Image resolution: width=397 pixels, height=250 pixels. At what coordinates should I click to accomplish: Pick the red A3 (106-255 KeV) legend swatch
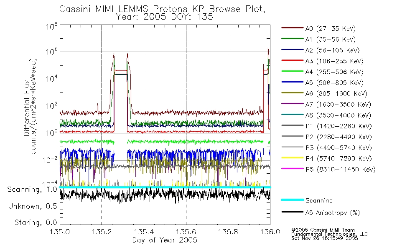pos(293,60)
